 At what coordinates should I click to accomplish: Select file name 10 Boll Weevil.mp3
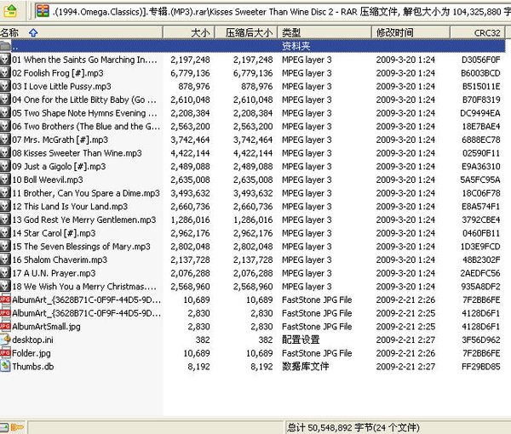coord(48,180)
